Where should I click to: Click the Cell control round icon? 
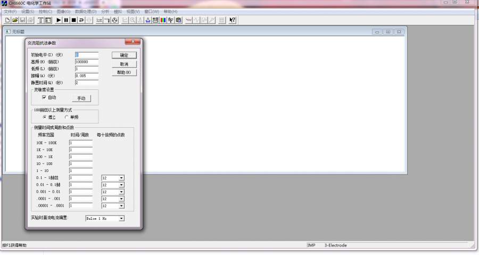click(x=115, y=20)
